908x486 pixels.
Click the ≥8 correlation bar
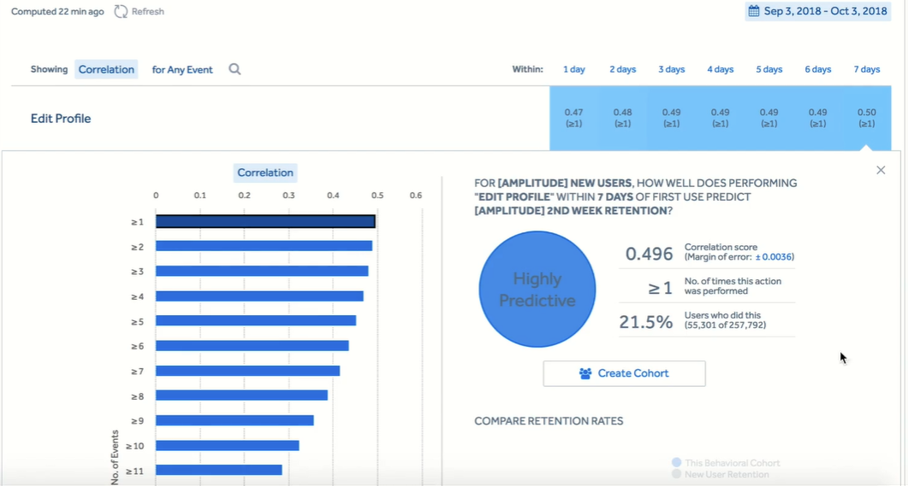pos(241,395)
